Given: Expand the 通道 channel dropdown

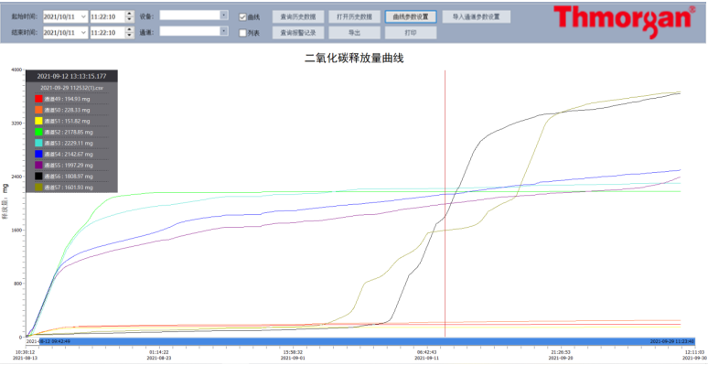Looking at the screenshot, I should [x=224, y=31].
